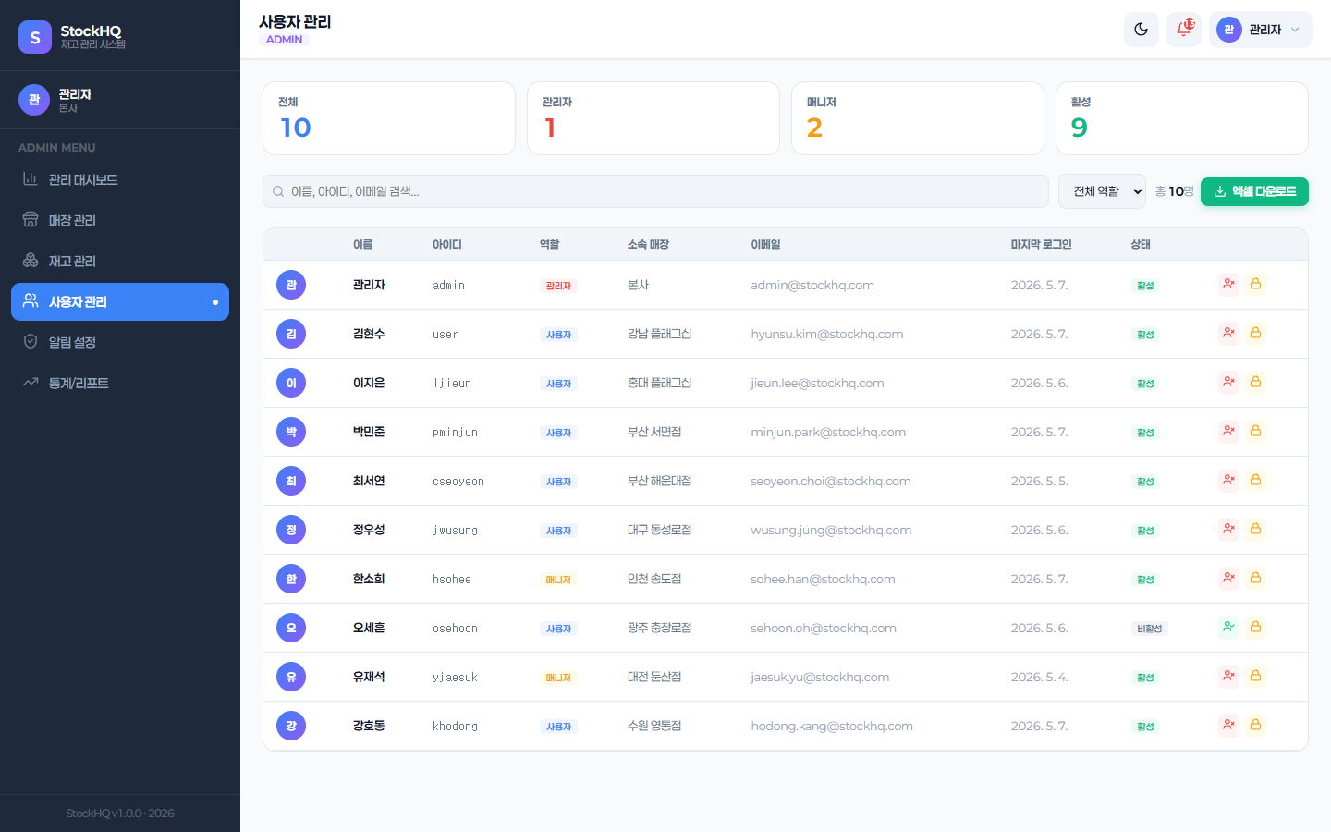Image resolution: width=1331 pixels, height=832 pixels.
Task: Lock icon for 김현수 row
Action: (x=1255, y=333)
